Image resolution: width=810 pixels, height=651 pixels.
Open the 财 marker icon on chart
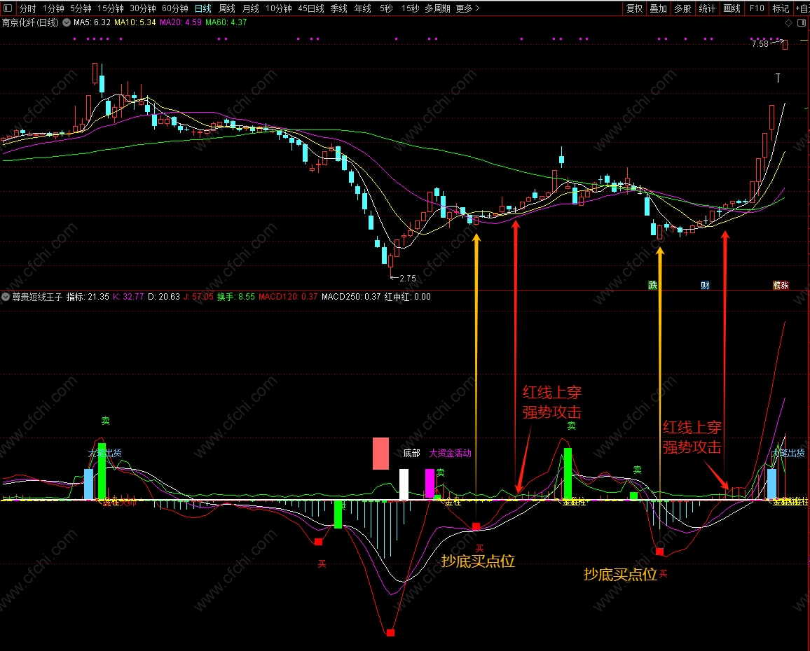click(705, 286)
